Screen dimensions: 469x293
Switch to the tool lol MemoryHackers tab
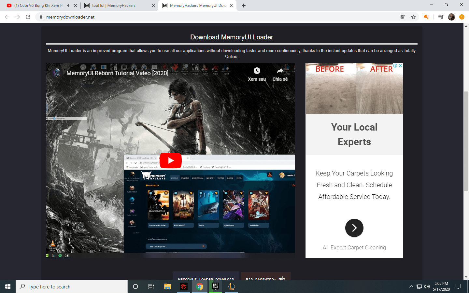[x=114, y=6]
